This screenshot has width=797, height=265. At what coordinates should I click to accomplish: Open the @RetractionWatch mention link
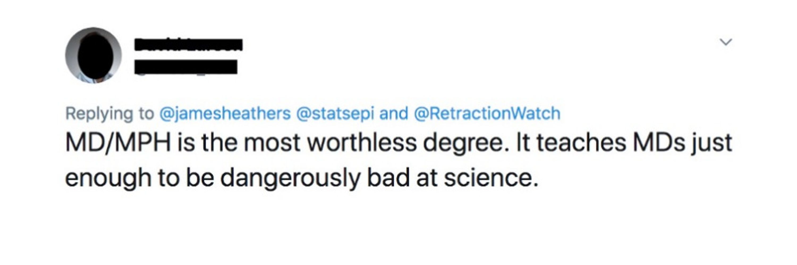487,113
